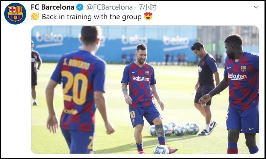
Task: Select the 'Back in training with the group' text
Action: click(x=92, y=17)
